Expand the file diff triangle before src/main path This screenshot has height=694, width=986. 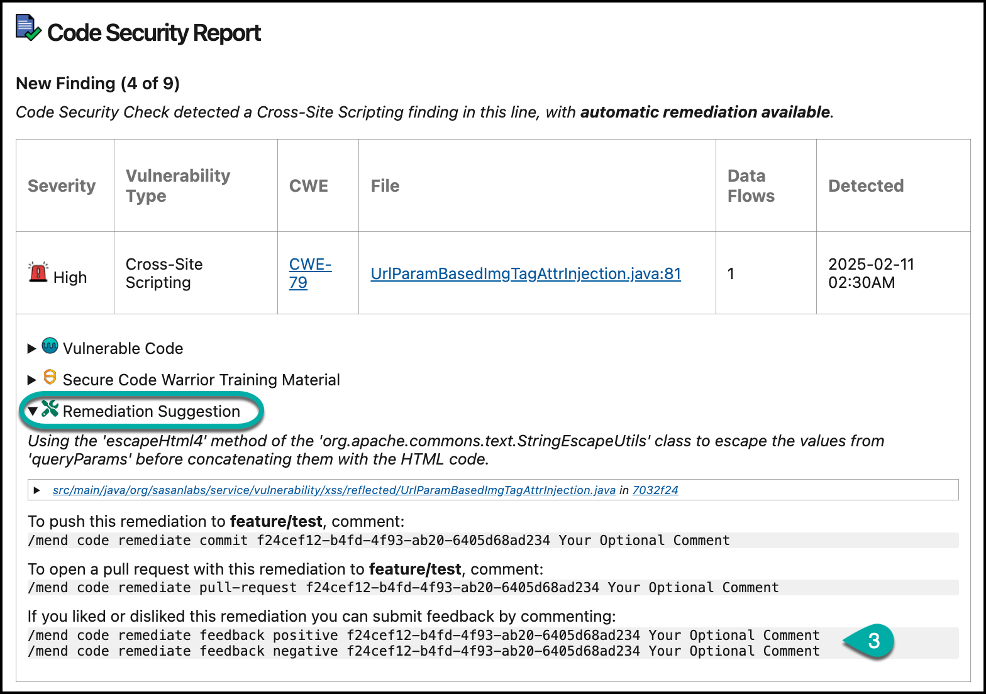tap(37, 490)
